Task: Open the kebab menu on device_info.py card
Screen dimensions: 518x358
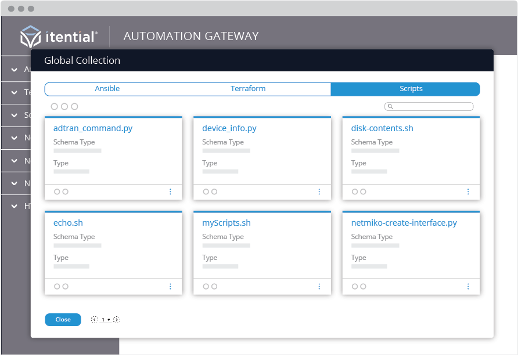Action: 319,191
